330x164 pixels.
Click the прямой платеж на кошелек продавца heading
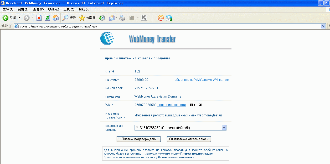(137, 58)
